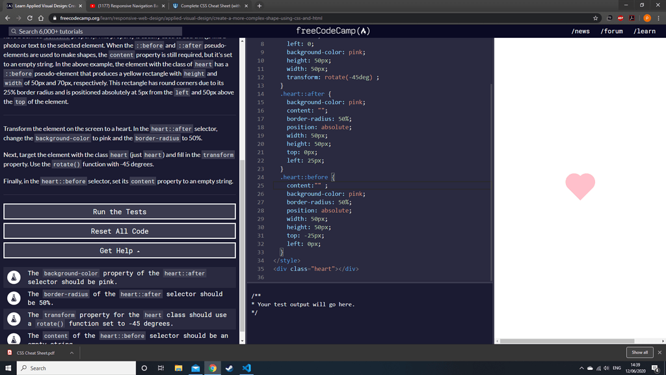Toggle the OneDrive cloud status icon

(589, 368)
